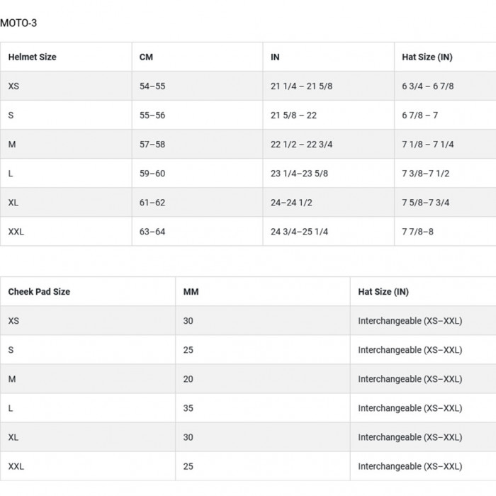Click the IN column header
This screenshot has height=496, width=496.
tap(275, 57)
